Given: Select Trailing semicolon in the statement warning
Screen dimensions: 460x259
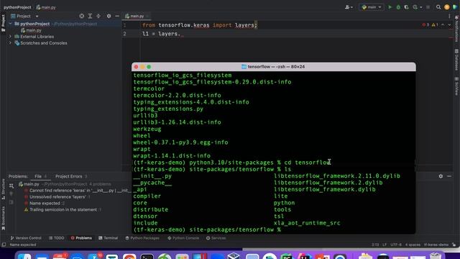Looking at the screenshot, I should (x=63, y=209).
